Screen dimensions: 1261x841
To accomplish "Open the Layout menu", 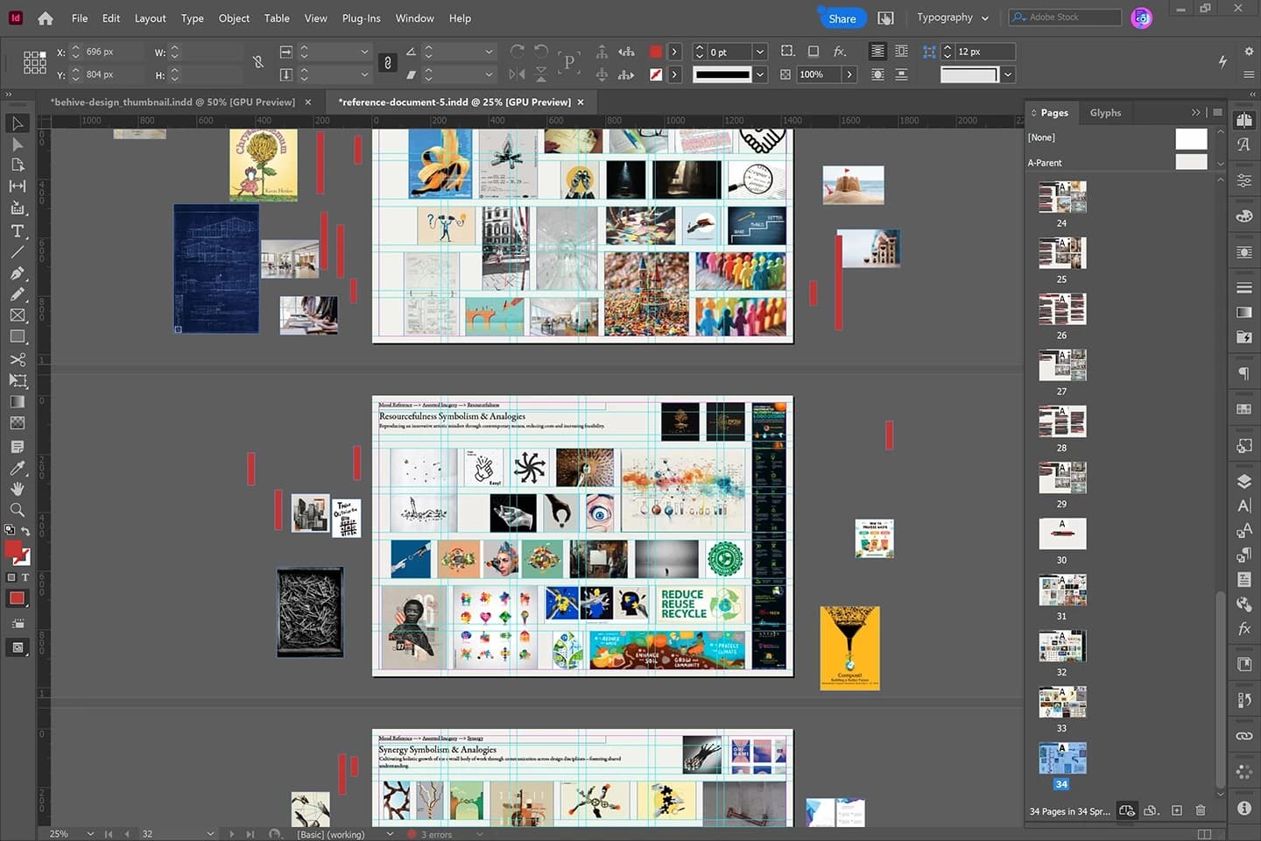I will click(x=150, y=18).
